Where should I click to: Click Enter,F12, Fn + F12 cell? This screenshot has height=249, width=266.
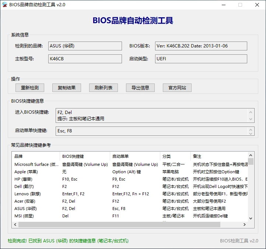[130, 194]
